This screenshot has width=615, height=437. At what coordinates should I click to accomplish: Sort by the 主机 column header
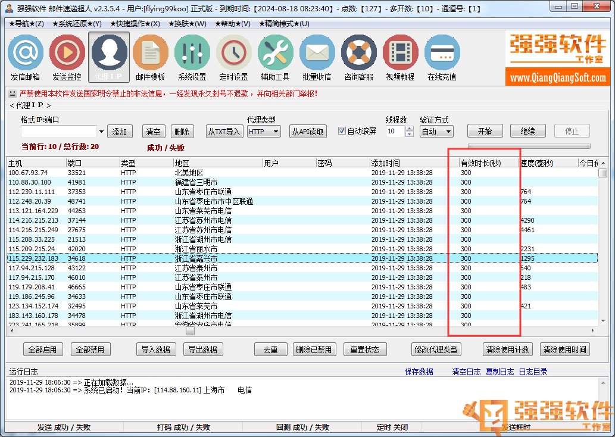[36, 163]
